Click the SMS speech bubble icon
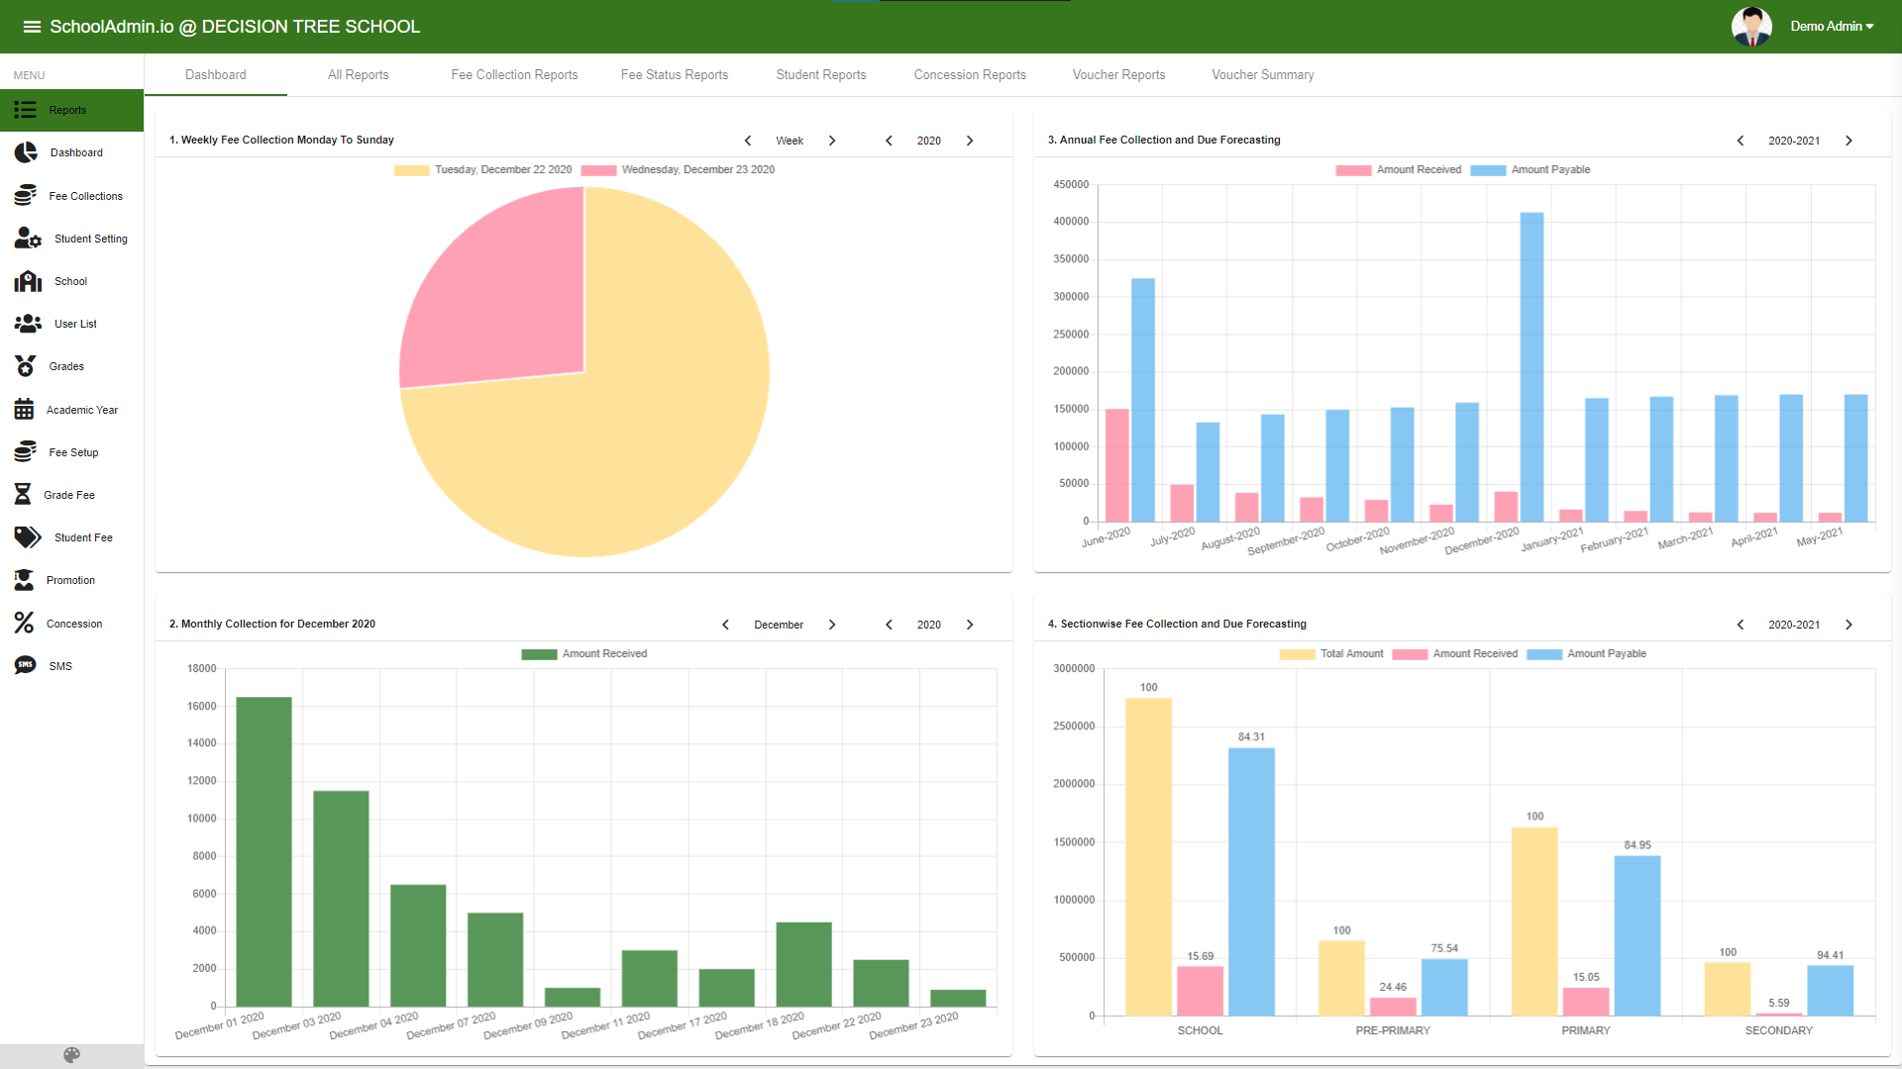Screen dimensions: 1902x1069 tap(25, 665)
